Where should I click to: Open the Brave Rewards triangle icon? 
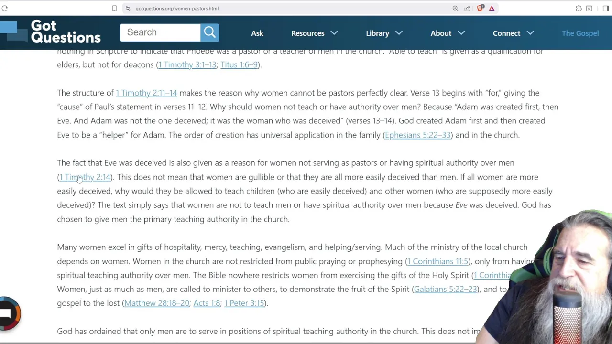click(x=492, y=8)
